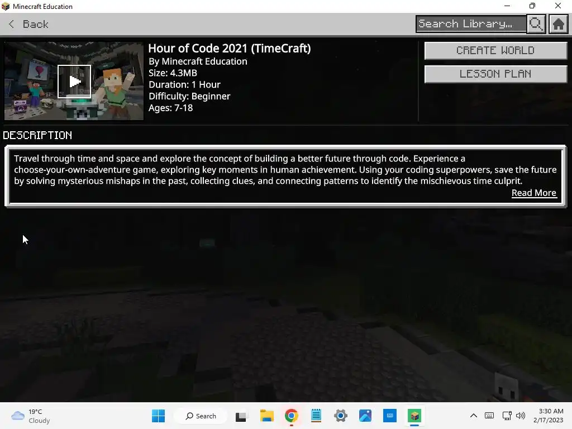Restore down the Minecraft Education window
Viewport: 572px width, 429px height.
[x=532, y=6]
